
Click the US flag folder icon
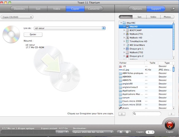[120, 66]
